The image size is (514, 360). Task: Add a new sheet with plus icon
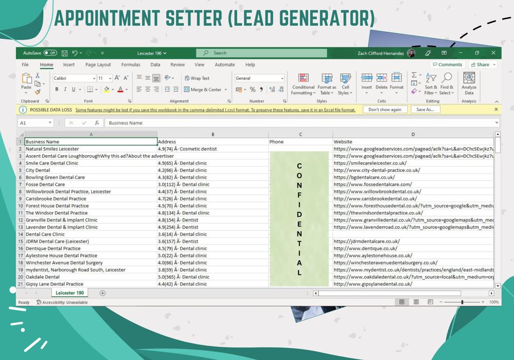(102, 293)
